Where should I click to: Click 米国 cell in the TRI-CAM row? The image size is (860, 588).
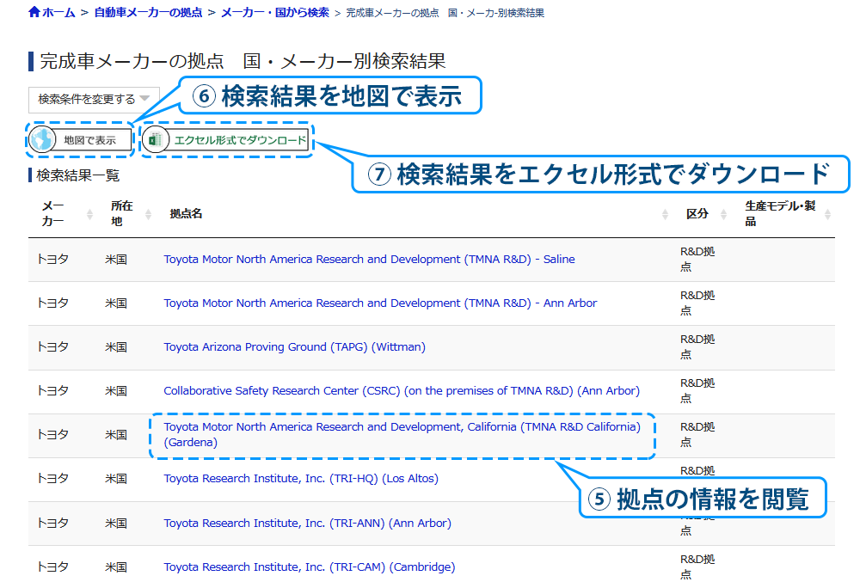(x=116, y=567)
